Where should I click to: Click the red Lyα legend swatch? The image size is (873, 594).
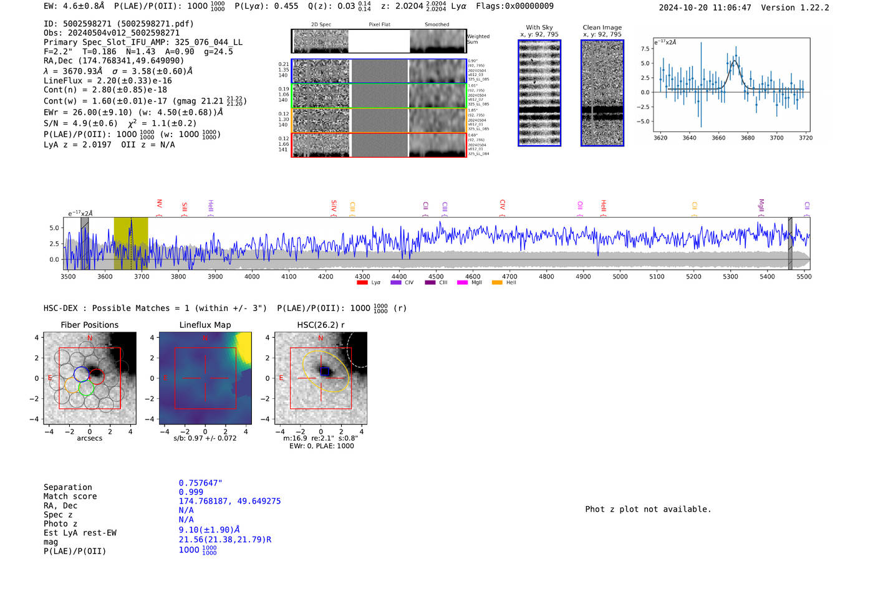(362, 283)
